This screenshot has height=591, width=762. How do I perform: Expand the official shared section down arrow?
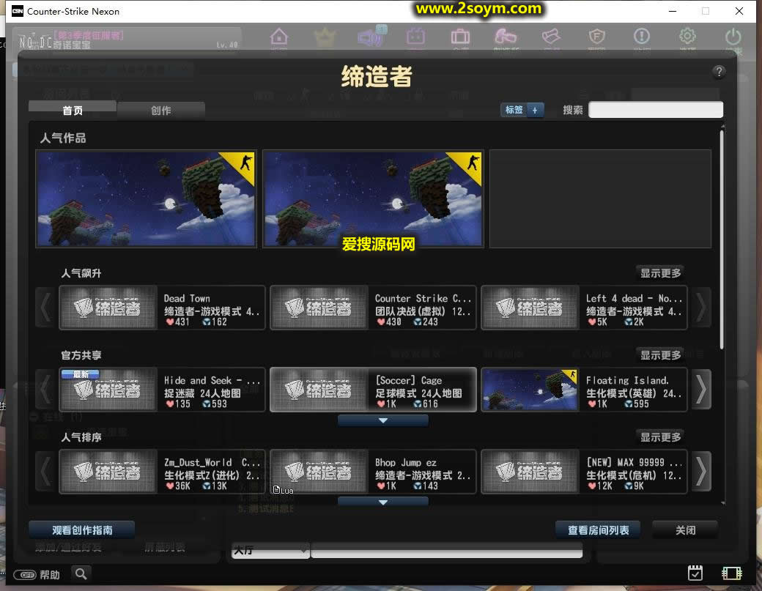(383, 420)
